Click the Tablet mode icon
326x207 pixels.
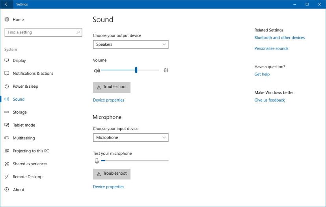7,125
